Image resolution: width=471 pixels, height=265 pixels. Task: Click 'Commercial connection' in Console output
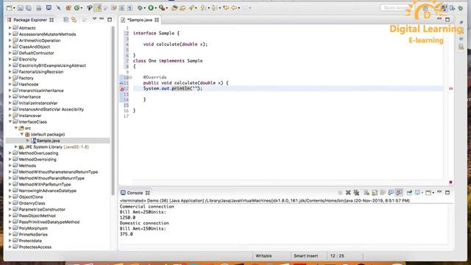[146, 207]
